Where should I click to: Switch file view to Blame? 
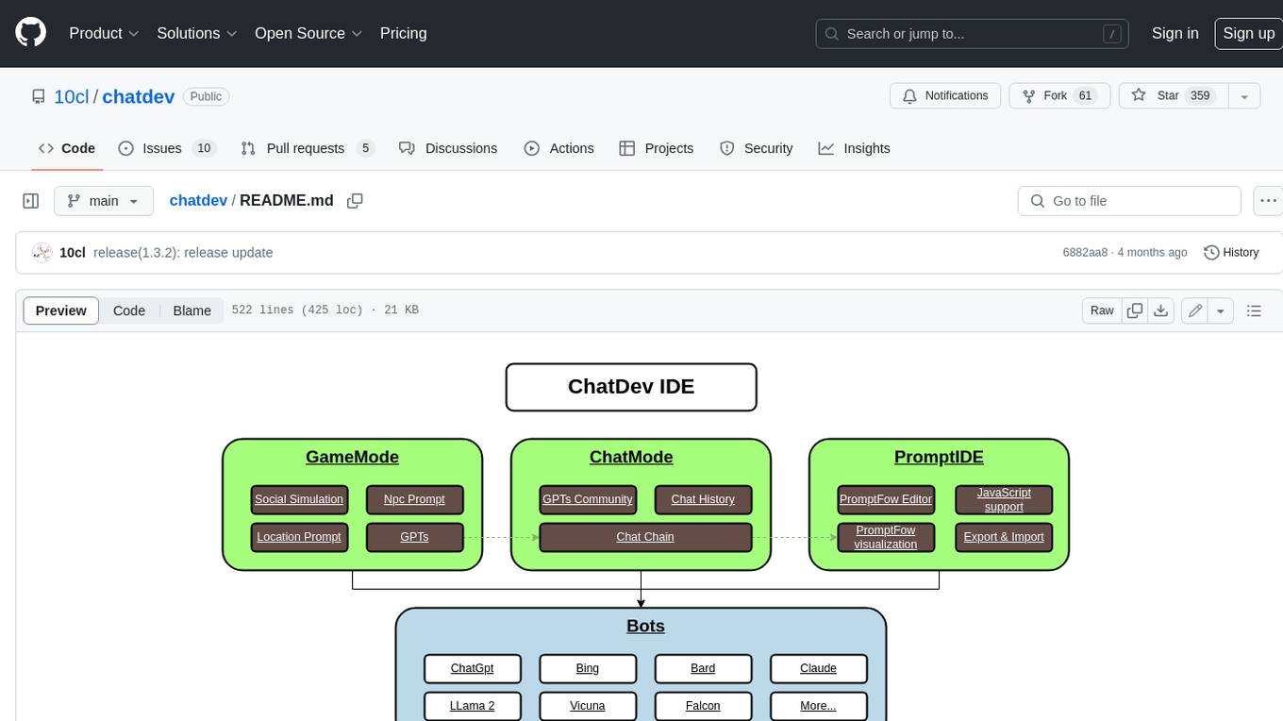pos(192,310)
